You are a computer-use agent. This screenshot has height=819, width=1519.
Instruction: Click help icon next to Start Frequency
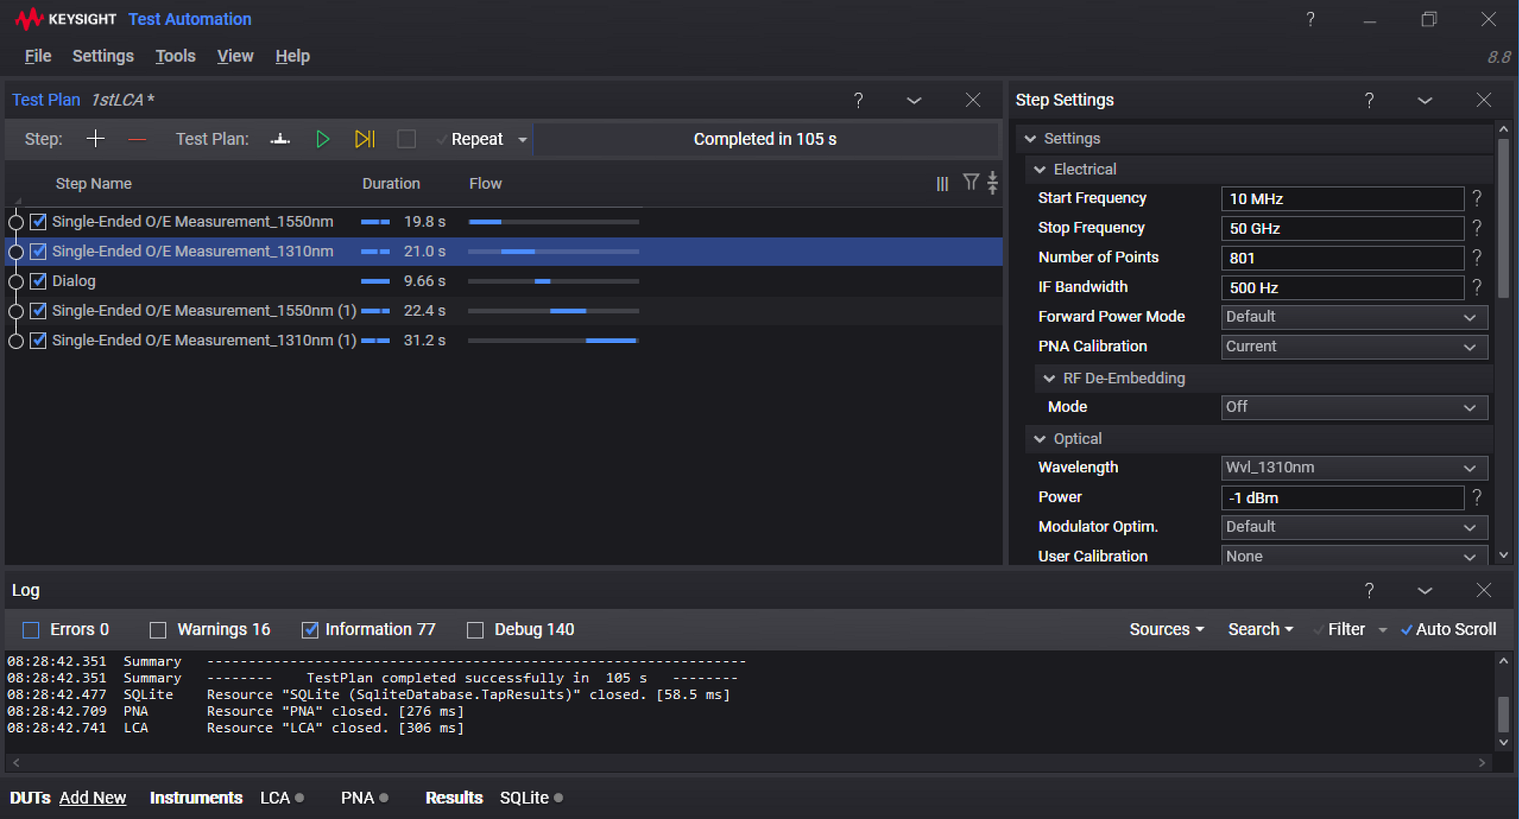point(1476,198)
